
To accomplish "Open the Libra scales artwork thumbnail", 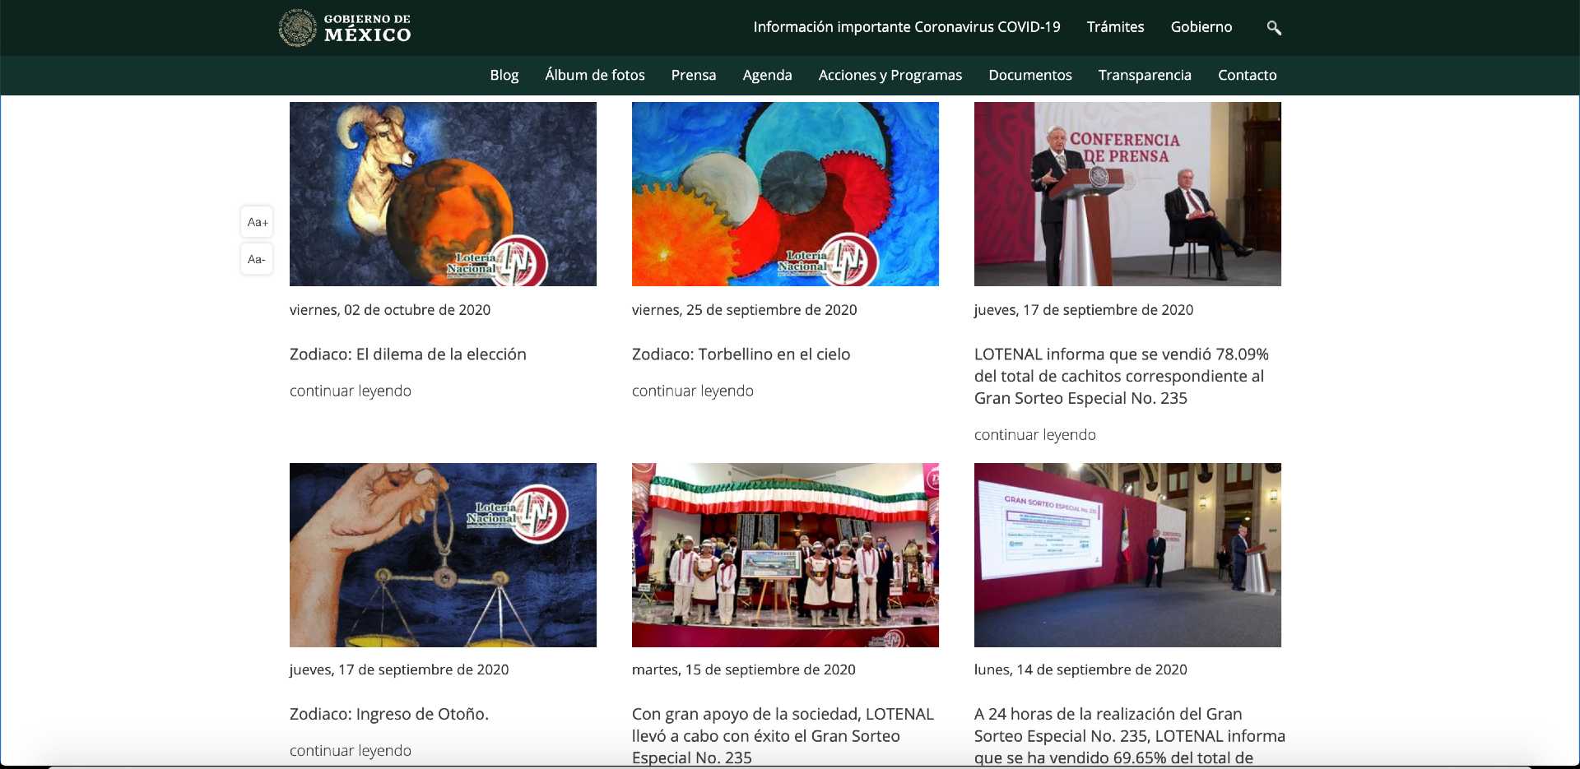I will 443,555.
